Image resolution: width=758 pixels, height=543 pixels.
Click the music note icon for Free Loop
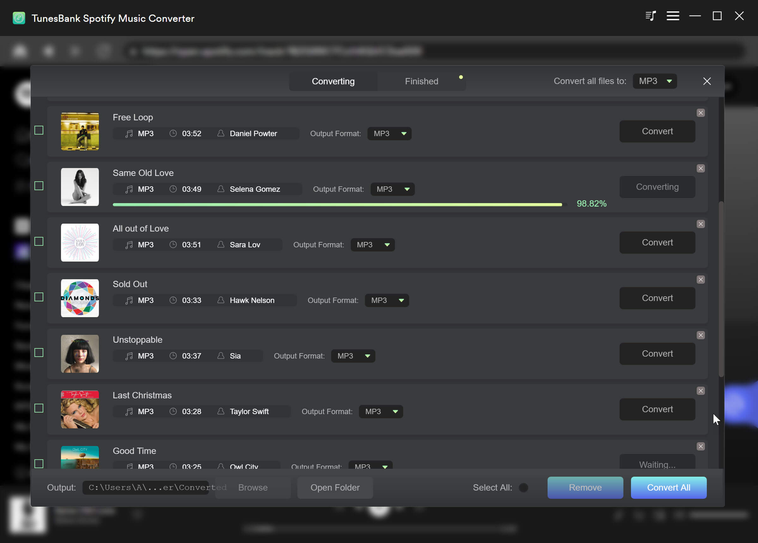[129, 133]
